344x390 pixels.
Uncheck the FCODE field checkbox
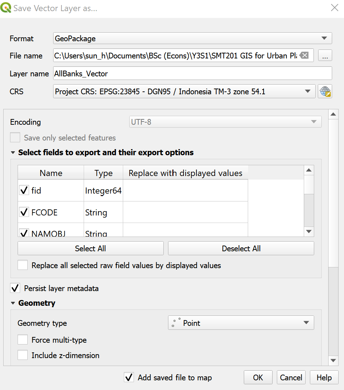24,213
